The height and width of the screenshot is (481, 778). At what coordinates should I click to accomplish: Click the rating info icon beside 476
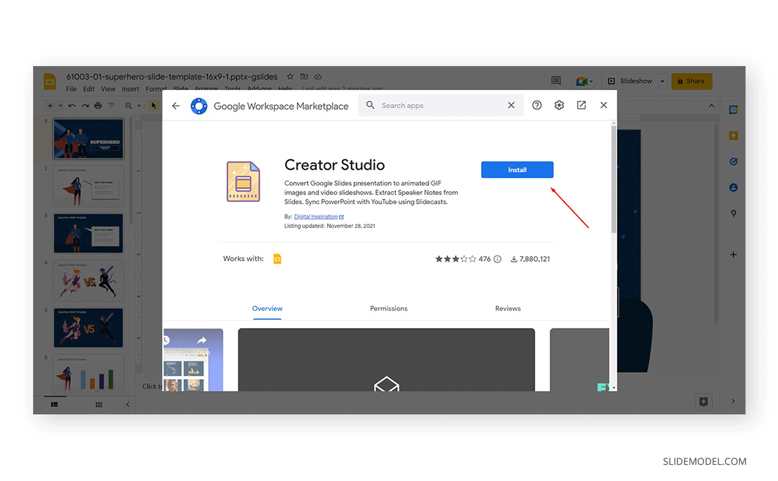pos(497,259)
